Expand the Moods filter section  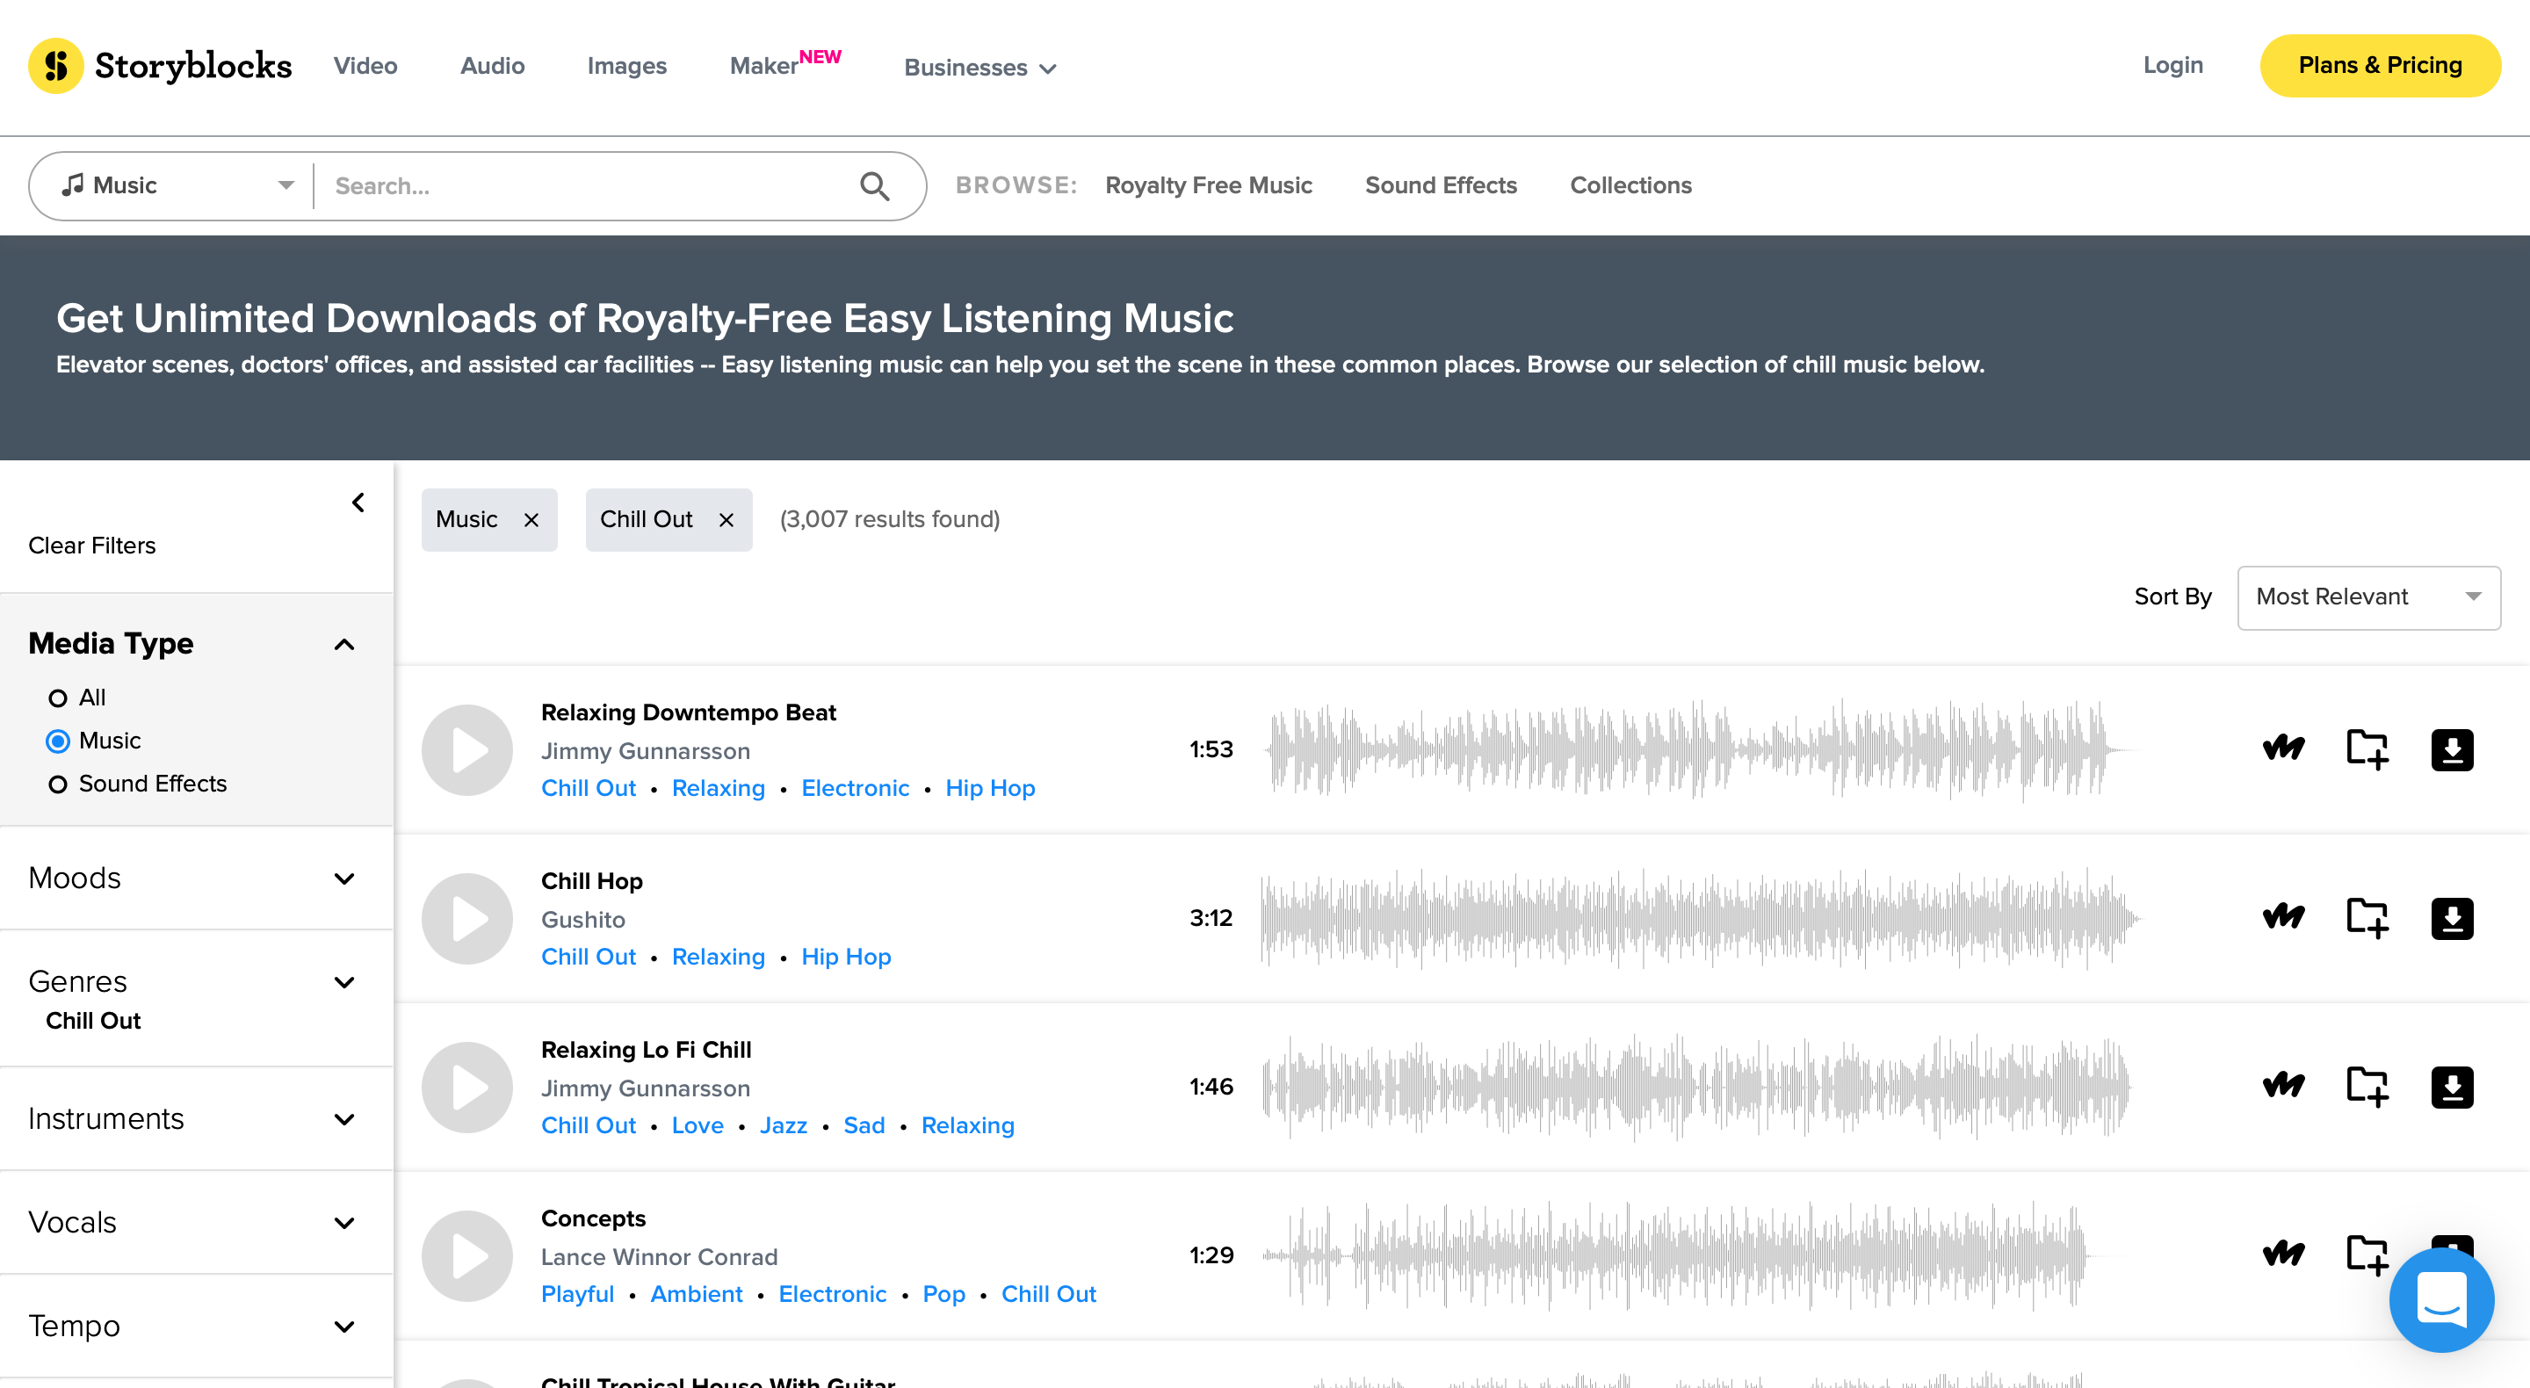[193, 877]
